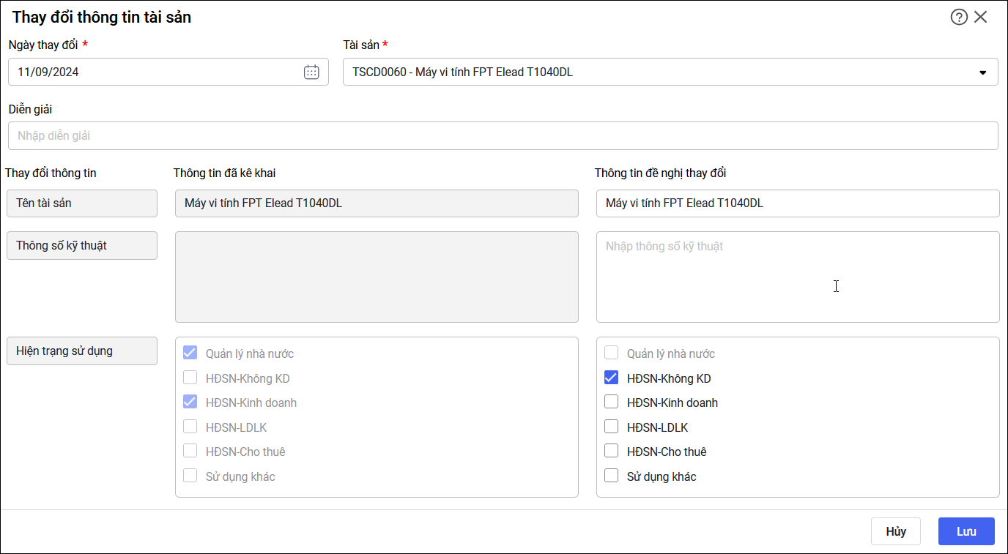Edit the proposed asset name field
Viewport: 1008px width, 554px height.
tap(797, 203)
